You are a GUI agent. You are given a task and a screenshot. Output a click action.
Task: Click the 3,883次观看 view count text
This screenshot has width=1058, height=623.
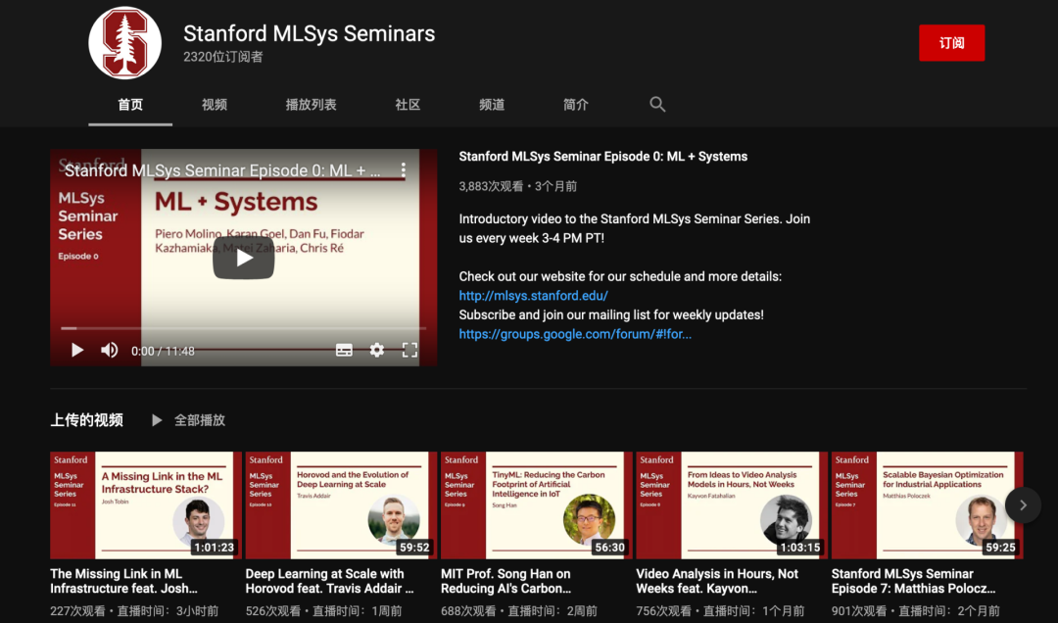pyautogui.click(x=491, y=186)
